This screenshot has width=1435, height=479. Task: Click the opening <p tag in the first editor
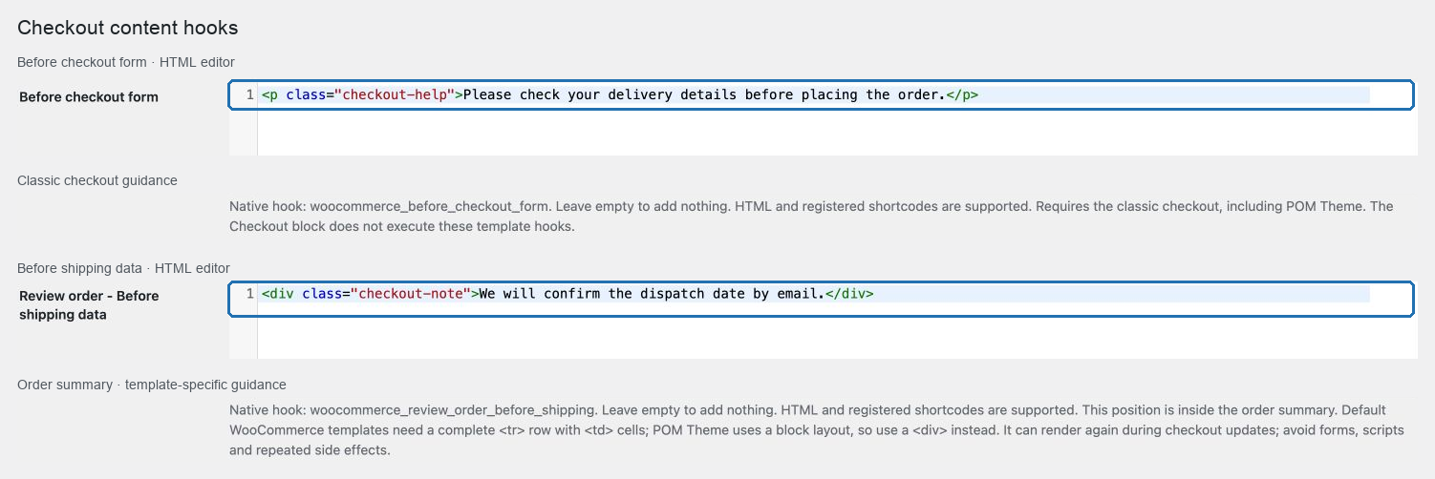[x=269, y=94]
